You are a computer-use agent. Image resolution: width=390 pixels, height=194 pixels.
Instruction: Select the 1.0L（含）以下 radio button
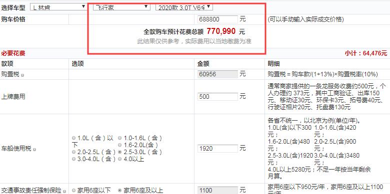(x=73, y=138)
